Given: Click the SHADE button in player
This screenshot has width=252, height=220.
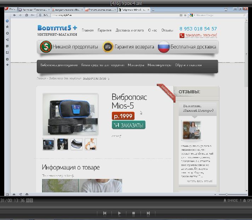Looking at the screenshot, I should (231, 201).
